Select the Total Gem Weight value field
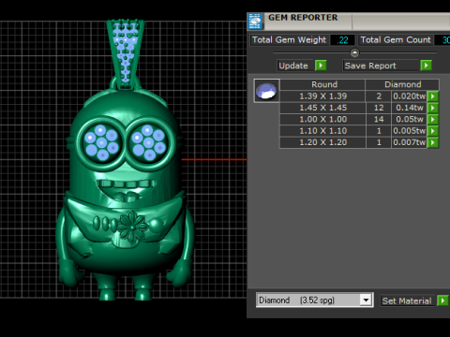450x337 pixels. click(x=343, y=40)
